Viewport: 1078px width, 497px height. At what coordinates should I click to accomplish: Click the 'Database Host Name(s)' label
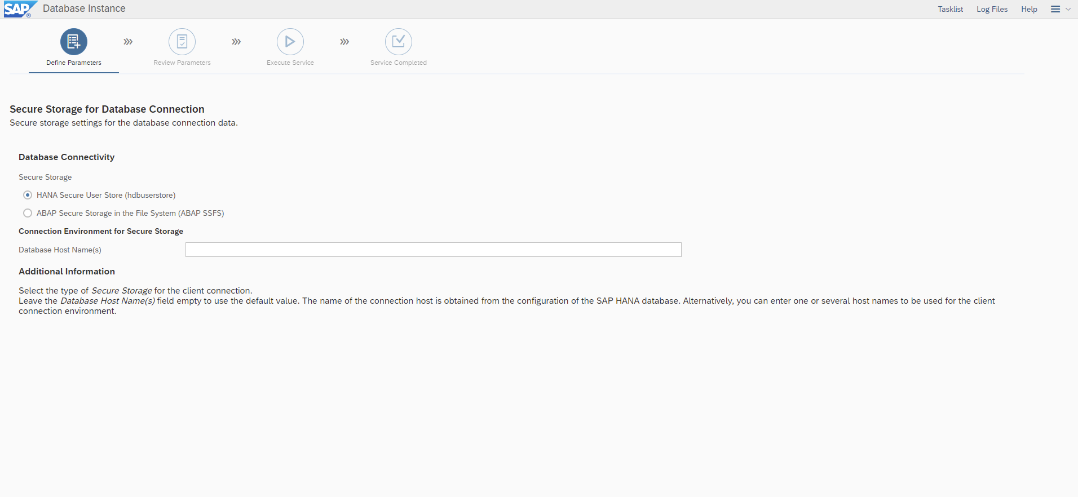[60, 250]
